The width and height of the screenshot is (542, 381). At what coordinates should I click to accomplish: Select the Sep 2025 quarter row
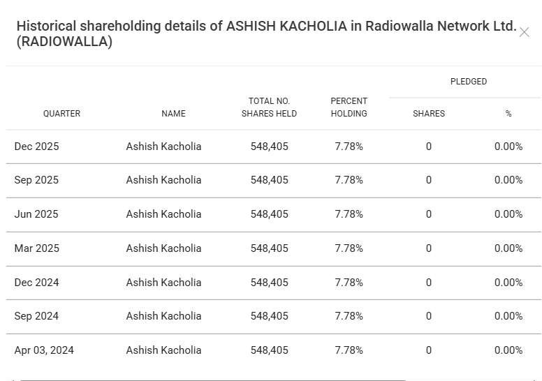[36, 180]
